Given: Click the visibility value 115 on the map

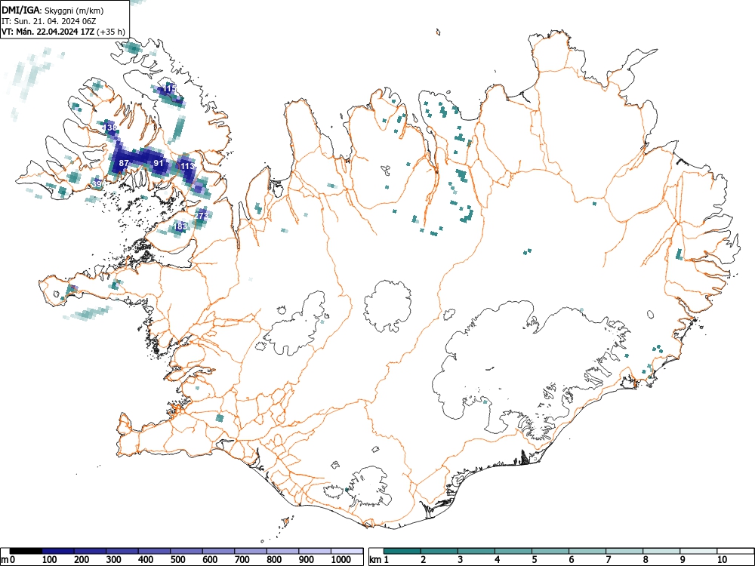Looking at the screenshot, I should coord(169,88).
